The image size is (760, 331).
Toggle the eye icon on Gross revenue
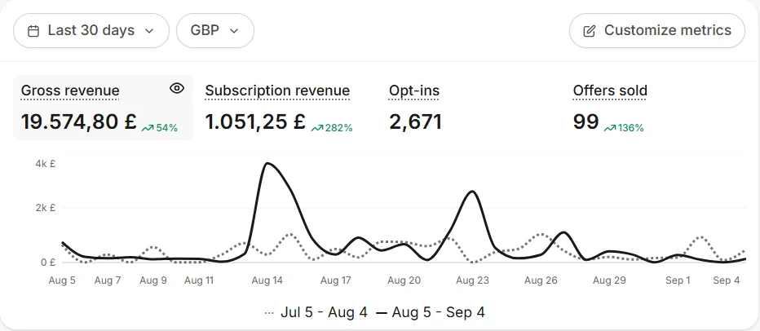point(177,88)
